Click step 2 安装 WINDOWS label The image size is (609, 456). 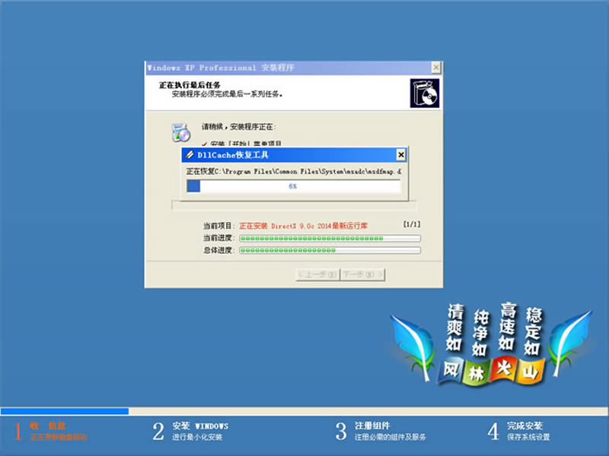coord(200,426)
